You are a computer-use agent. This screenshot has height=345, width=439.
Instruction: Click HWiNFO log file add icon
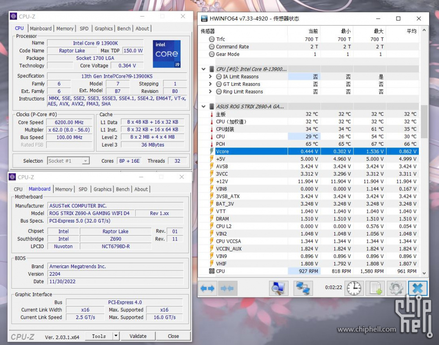click(375, 288)
